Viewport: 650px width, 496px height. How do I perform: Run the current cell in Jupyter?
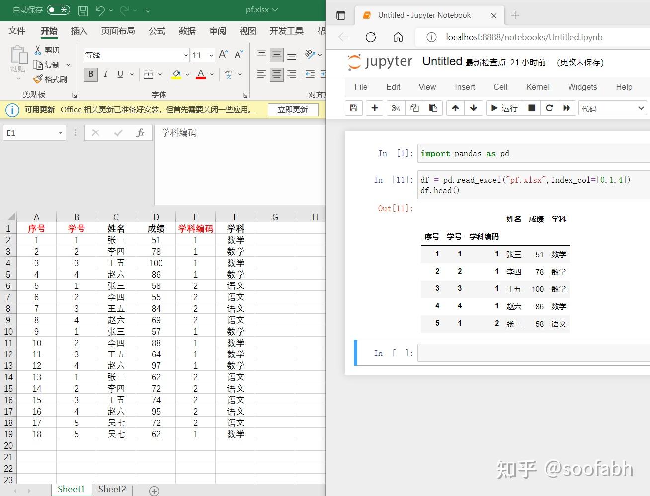tap(504, 108)
